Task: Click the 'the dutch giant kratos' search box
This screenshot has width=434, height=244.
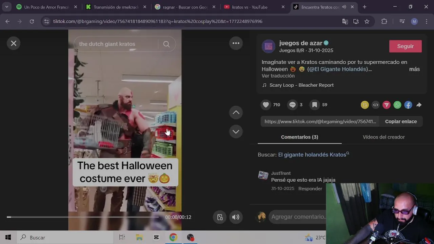Action: click(x=117, y=44)
